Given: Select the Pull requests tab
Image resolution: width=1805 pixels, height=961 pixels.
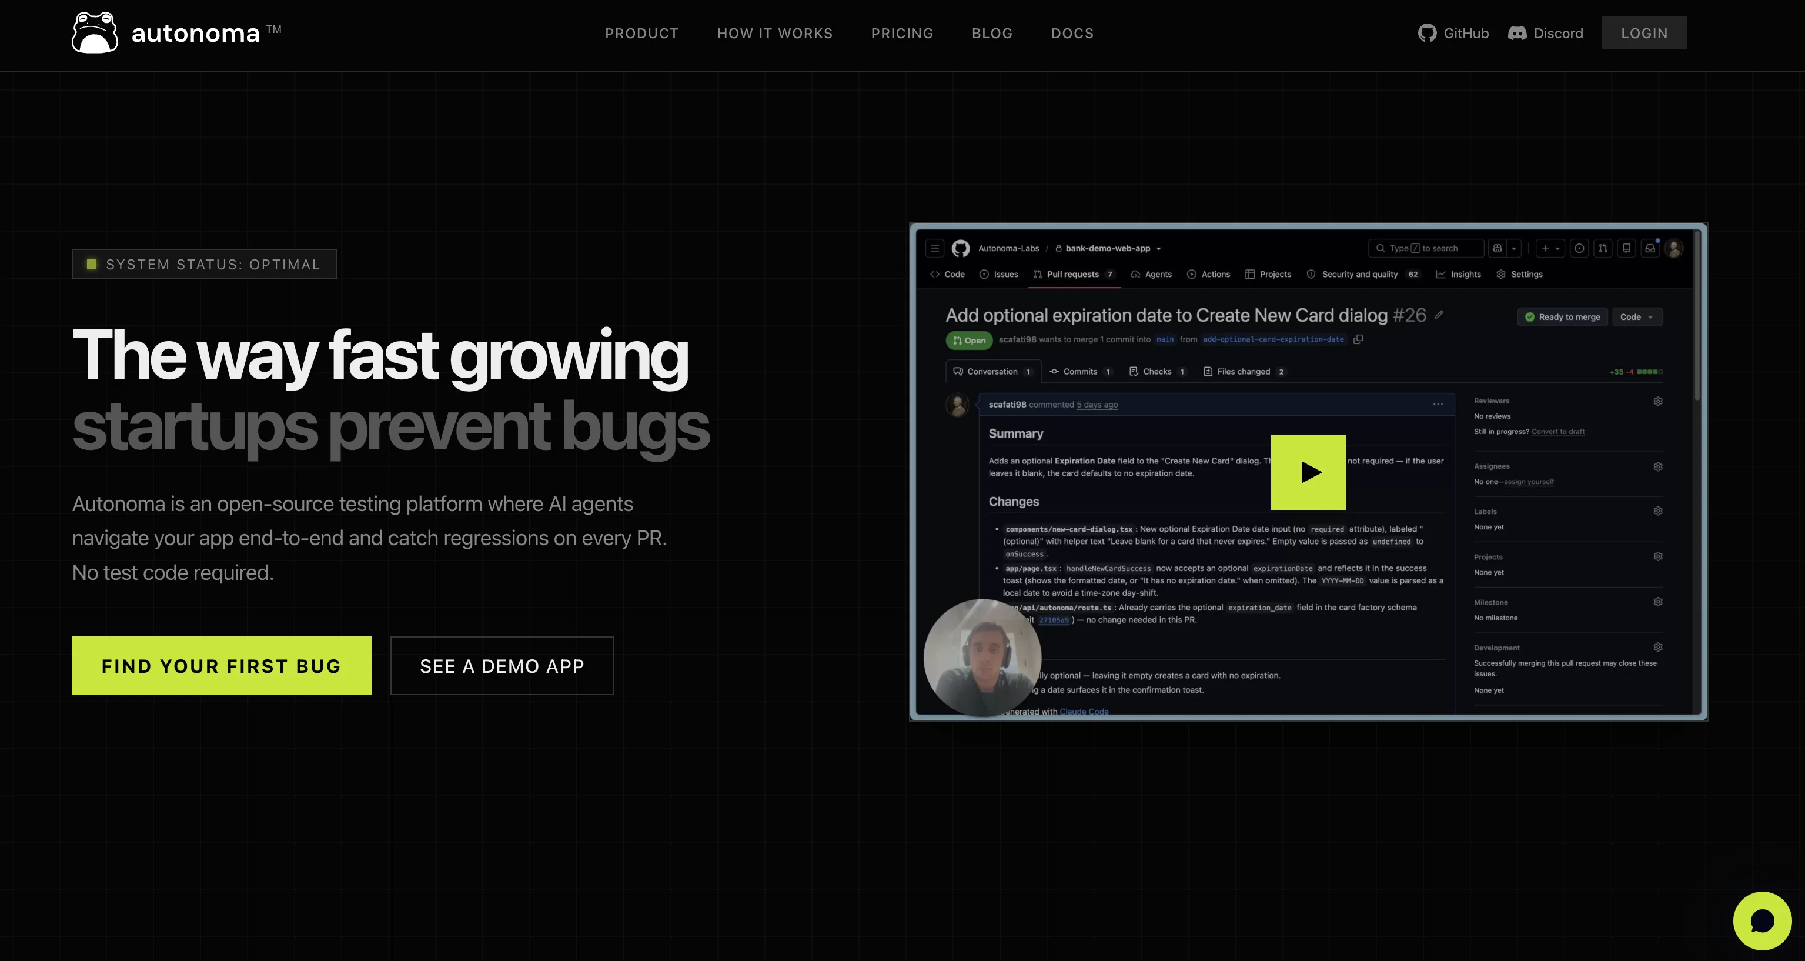Looking at the screenshot, I should pyautogui.click(x=1074, y=274).
